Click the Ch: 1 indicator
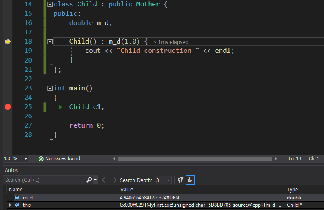 [x=314, y=158]
